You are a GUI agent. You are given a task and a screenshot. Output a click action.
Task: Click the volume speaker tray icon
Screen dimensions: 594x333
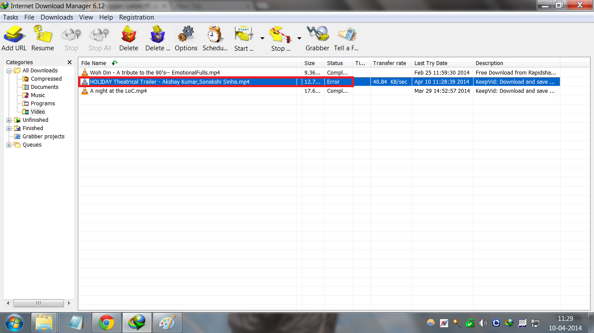[x=483, y=323]
